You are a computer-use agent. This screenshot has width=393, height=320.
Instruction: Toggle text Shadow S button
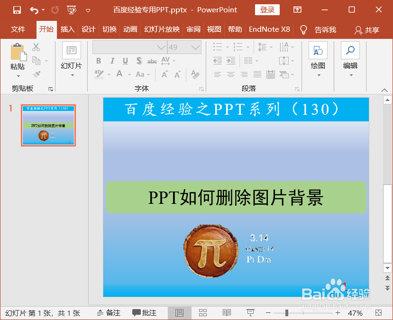pyautogui.click(x=139, y=61)
